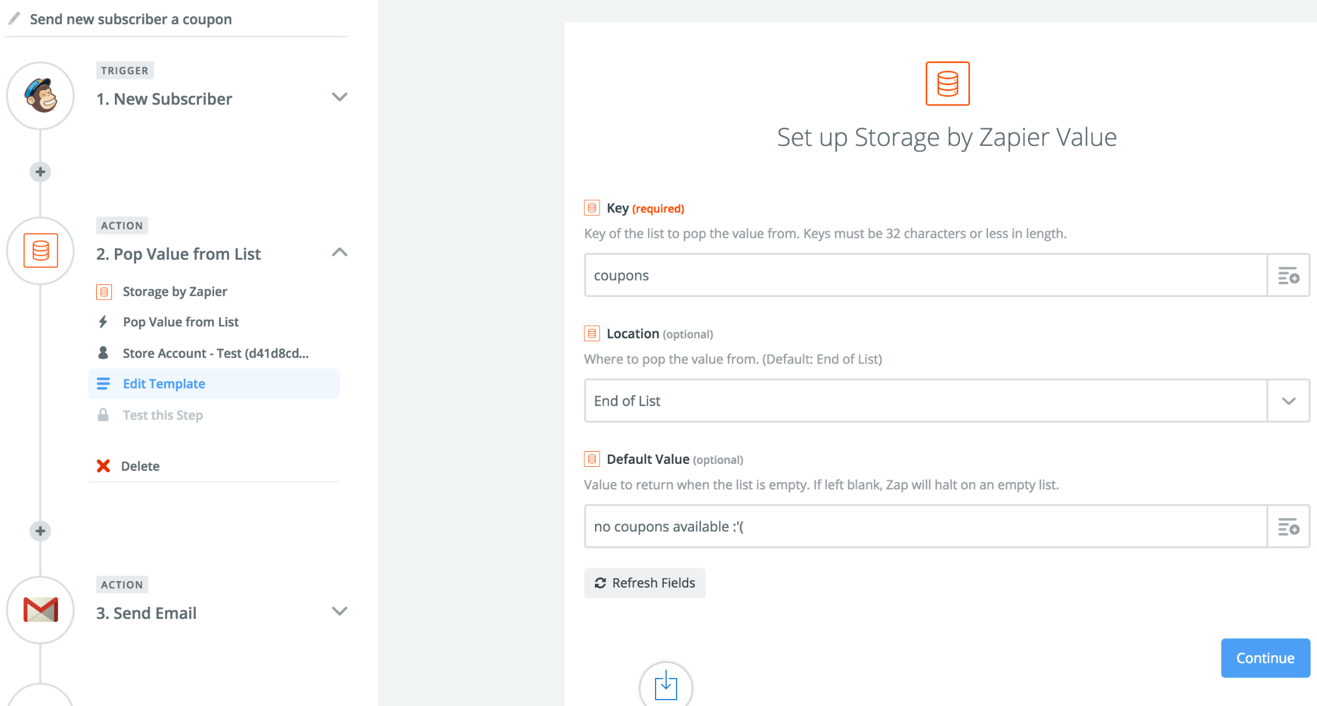Image resolution: width=1317 pixels, height=706 pixels.
Task: Click the Gmail step icon
Action: click(40, 610)
